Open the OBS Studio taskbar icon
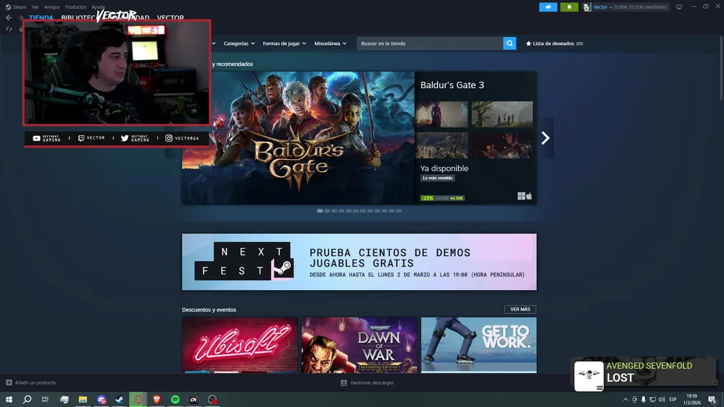The image size is (724, 407). 212,400
